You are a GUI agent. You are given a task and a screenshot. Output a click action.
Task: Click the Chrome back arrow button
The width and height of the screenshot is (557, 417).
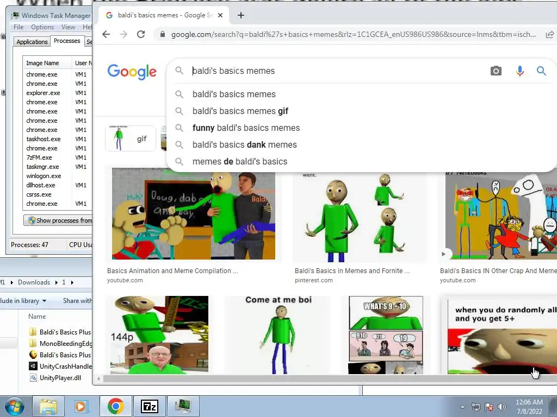point(106,34)
